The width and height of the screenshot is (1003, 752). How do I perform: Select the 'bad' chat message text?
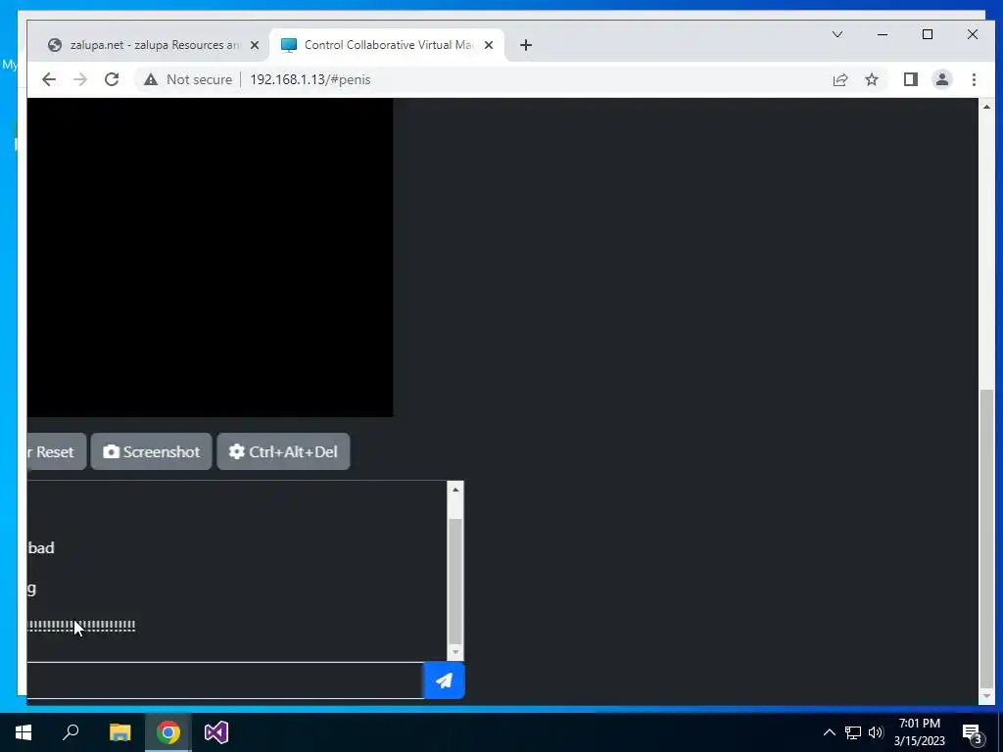(x=41, y=548)
